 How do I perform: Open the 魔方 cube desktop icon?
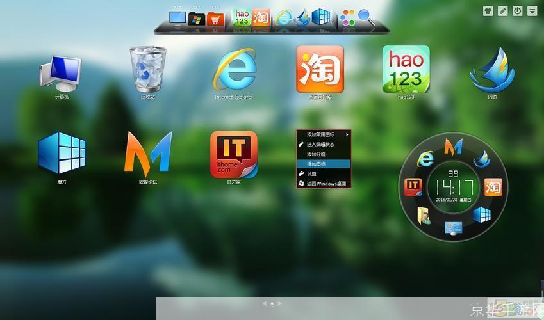pyautogui.click(x=62, y=153)
